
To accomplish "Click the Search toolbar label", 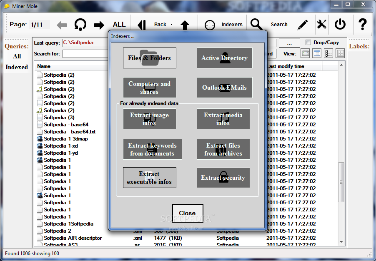I will tap(279, 25).
